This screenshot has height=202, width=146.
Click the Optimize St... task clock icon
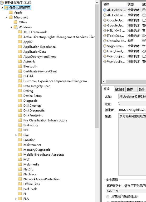tap(105, 41)
